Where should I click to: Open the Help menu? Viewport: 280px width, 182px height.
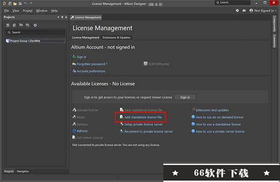54,11
